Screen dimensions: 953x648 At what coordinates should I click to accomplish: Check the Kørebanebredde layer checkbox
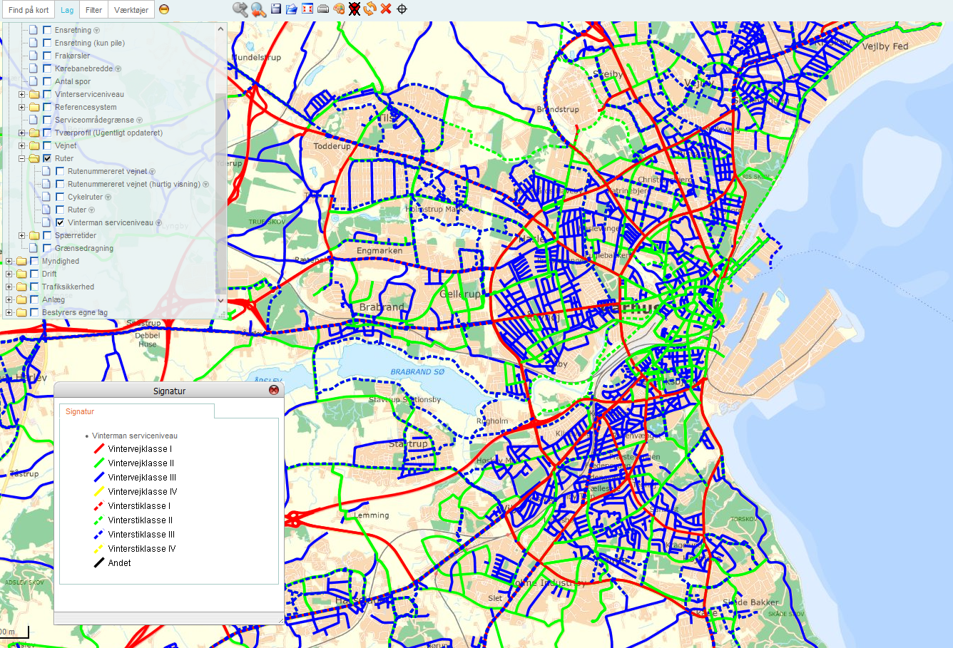click(x=47, y=68)
